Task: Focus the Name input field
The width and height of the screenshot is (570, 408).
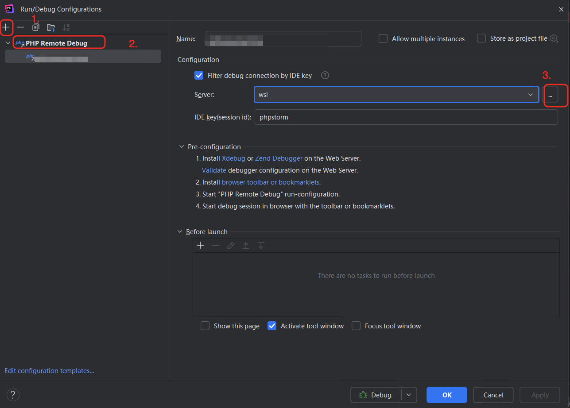Action: pos(283,38)
